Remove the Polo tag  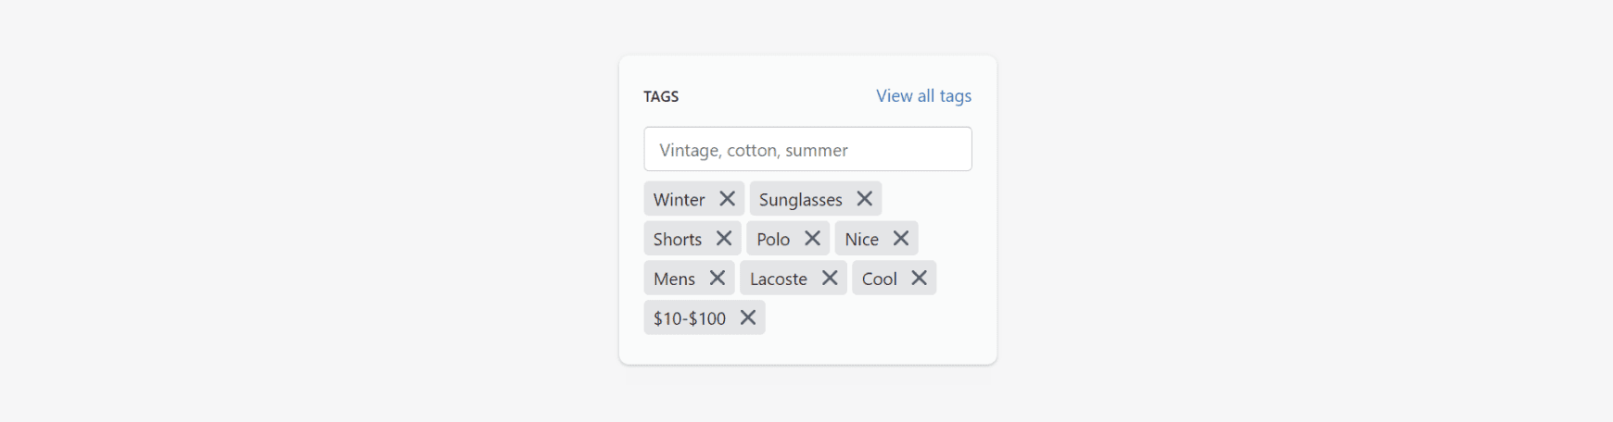coord(813,239)
